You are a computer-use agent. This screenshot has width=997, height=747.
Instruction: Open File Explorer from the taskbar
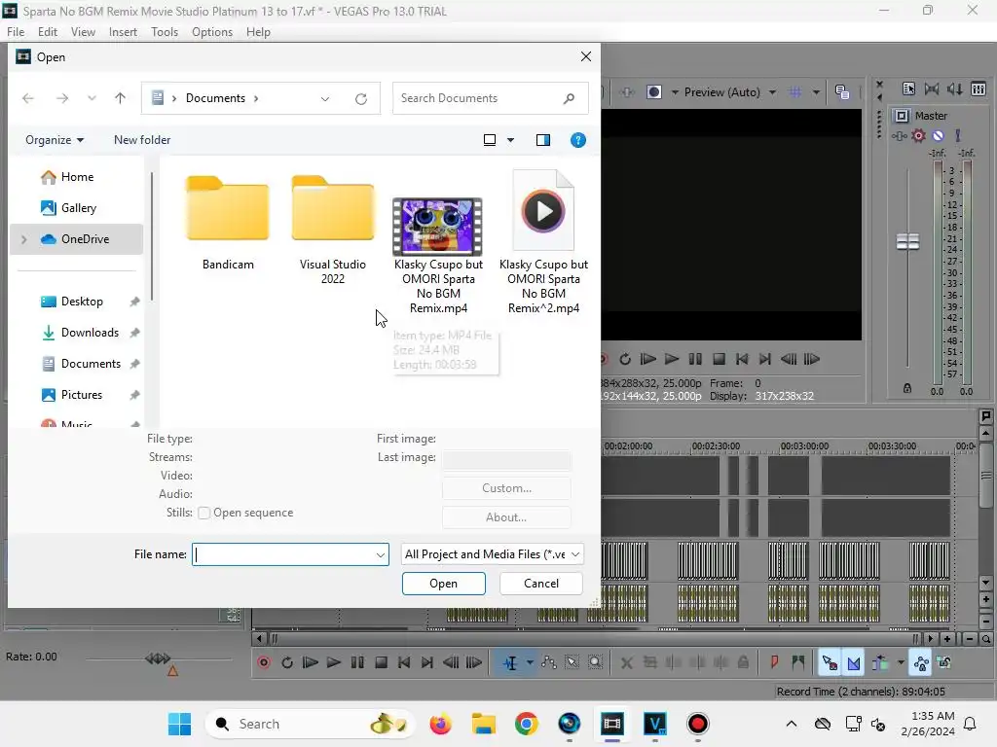(x=483, y=724)
